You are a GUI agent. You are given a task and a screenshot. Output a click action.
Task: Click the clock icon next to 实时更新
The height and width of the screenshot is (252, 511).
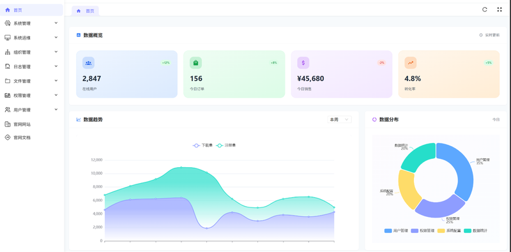(x=481, y=35)
